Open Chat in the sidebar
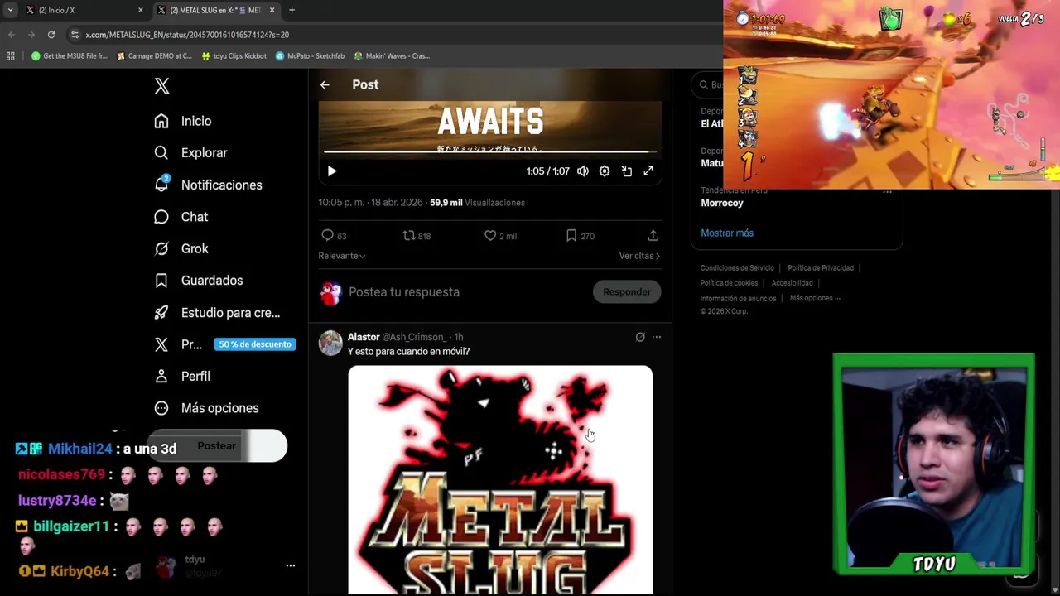This screenshot has height=596, width=1060. pos(181,217)
